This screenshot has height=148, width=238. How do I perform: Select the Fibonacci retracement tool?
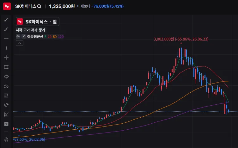6,96
